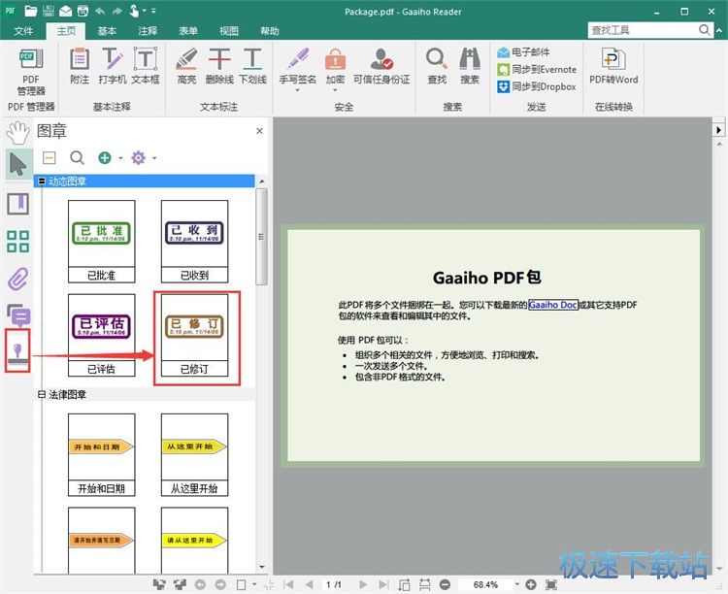Open the zoom percentage dropdown

(516, 584)
